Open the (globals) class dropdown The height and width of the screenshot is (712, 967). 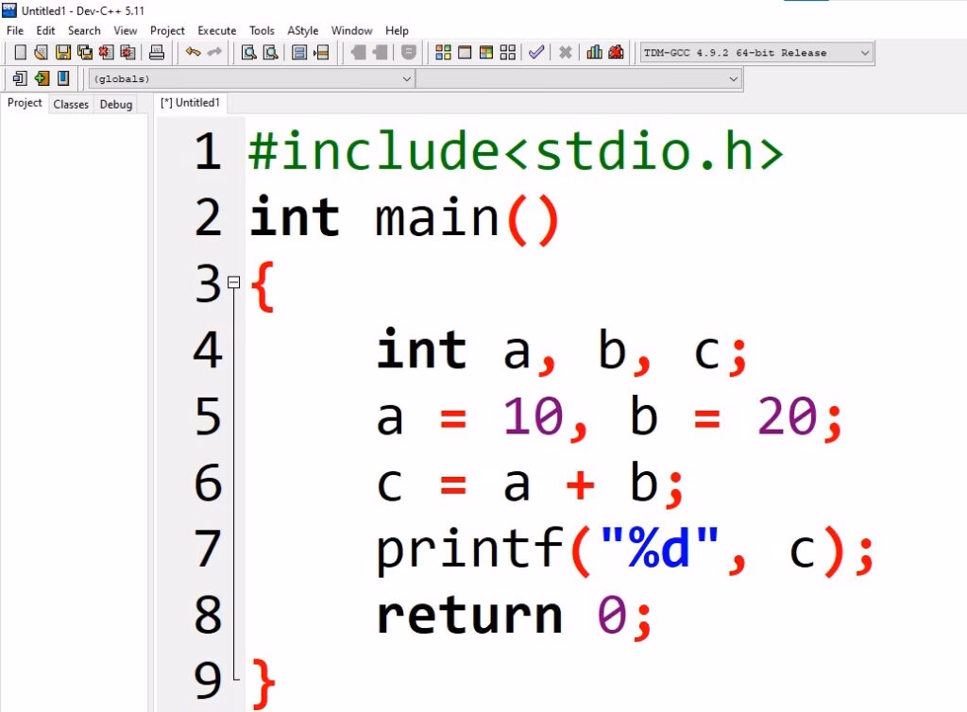pyautogui.click(x=251, y=79)
